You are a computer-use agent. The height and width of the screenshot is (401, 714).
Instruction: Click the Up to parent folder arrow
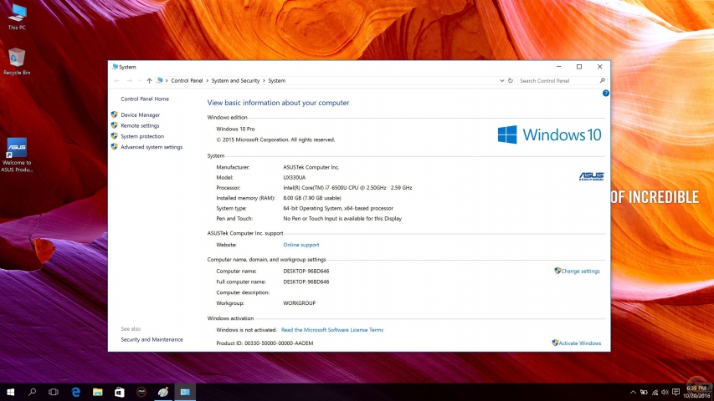tap(149, 80)
